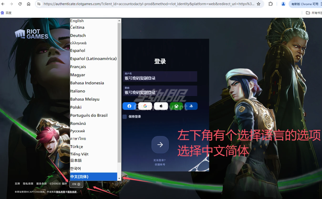The image size is (322, 199).
Task: Choose Magyar language option
Action: (94, 75)
